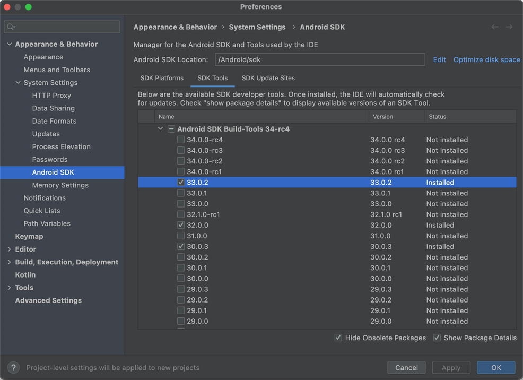This screenshot has width=523, height=380.
Task: Select Data Sharing settings
Action: pos(54,108)
